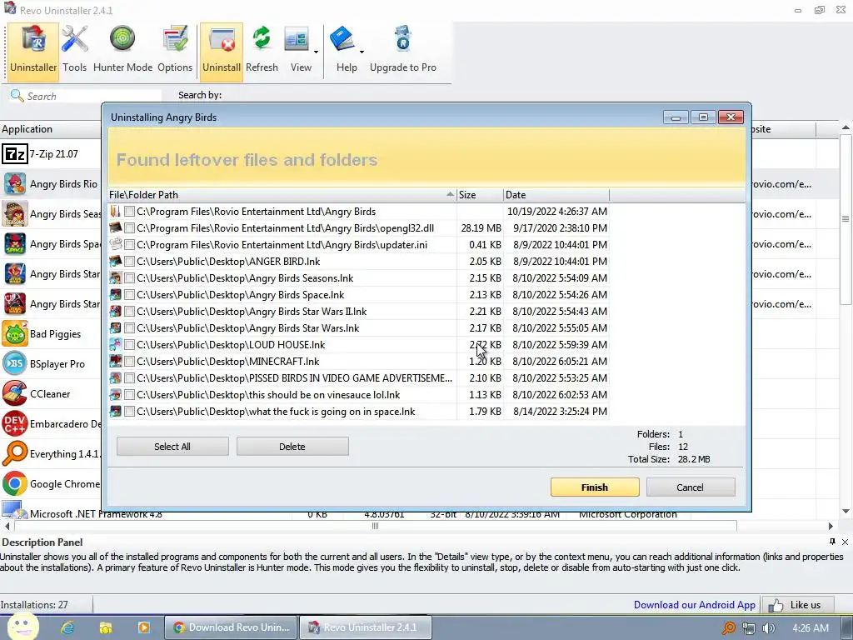Select the Bad Piggies icon

pyautogui.click(x=15, y=333)
